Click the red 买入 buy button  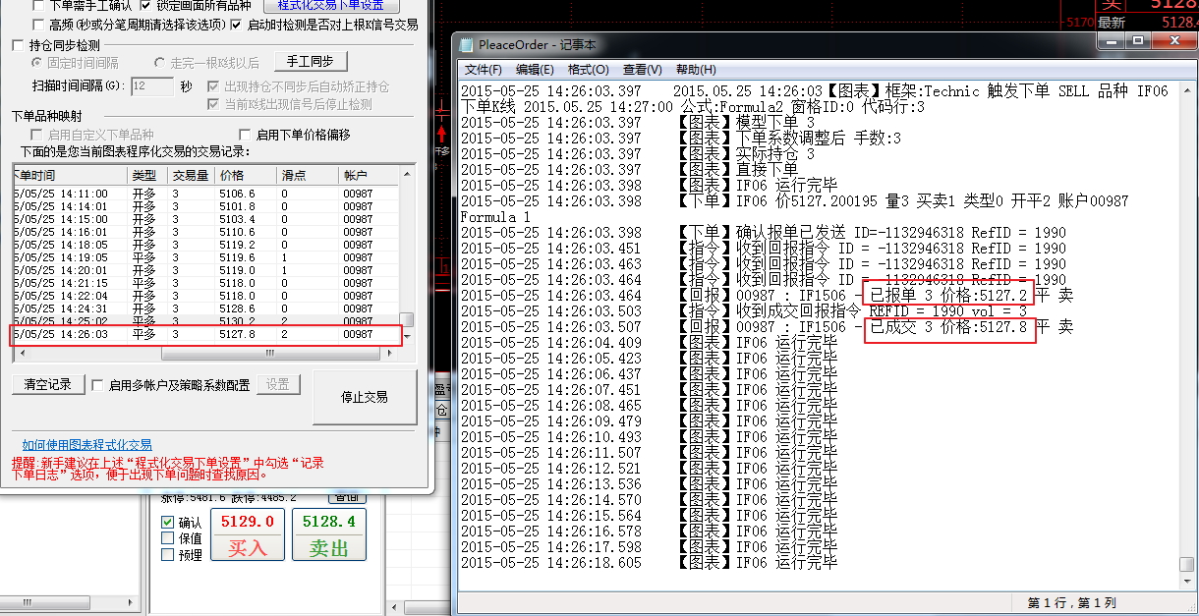(248, 535)
